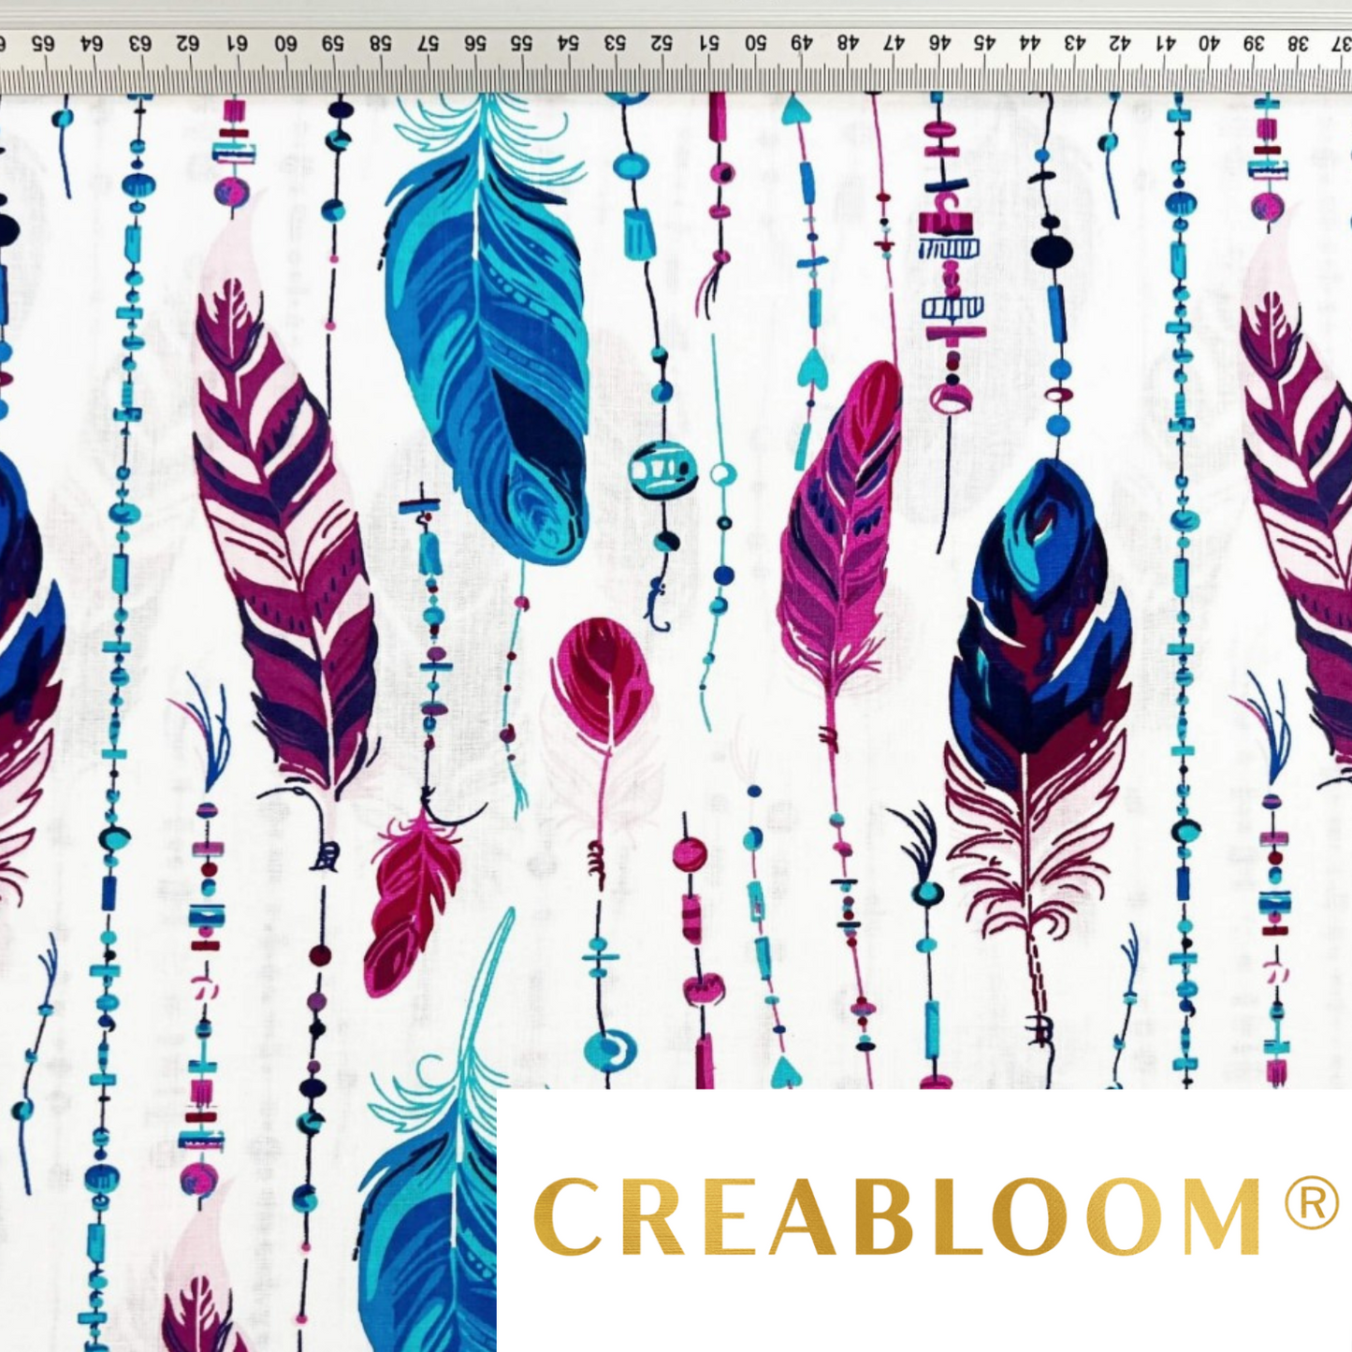The width and height of the screenshot is (1352, 1352).
Task: Click the registered trademark symbol after CREABLOOM
Action: coord(1312,1204)
